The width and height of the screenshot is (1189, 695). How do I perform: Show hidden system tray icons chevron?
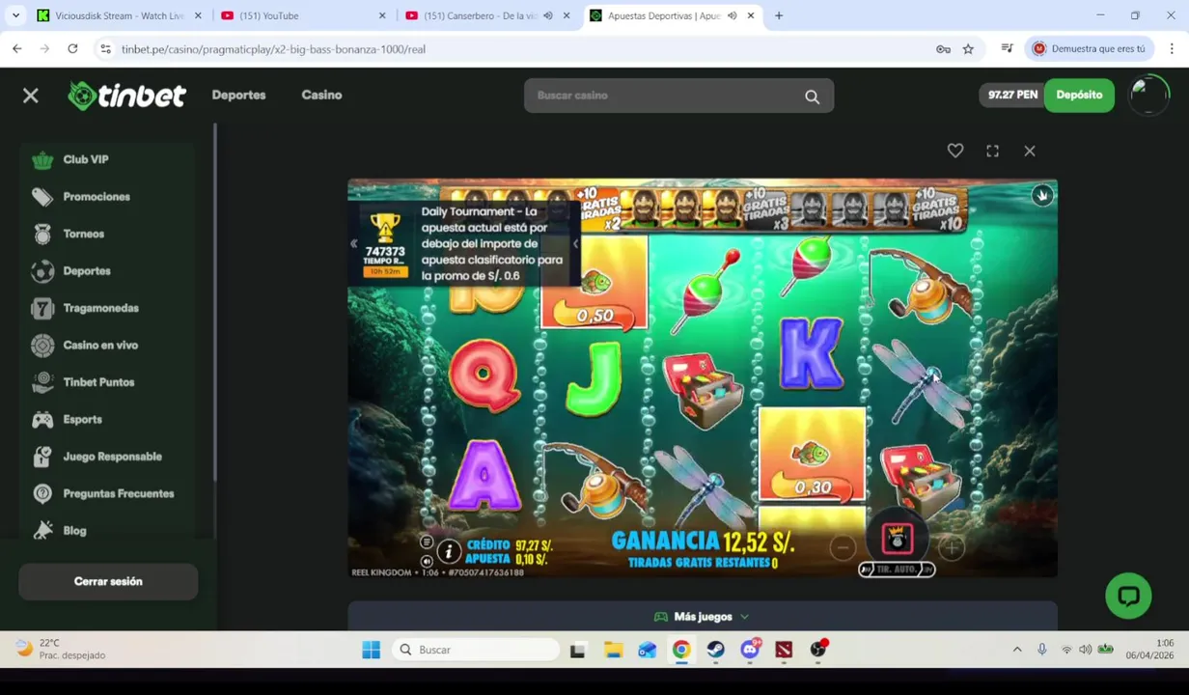[x=1017, y=650]
